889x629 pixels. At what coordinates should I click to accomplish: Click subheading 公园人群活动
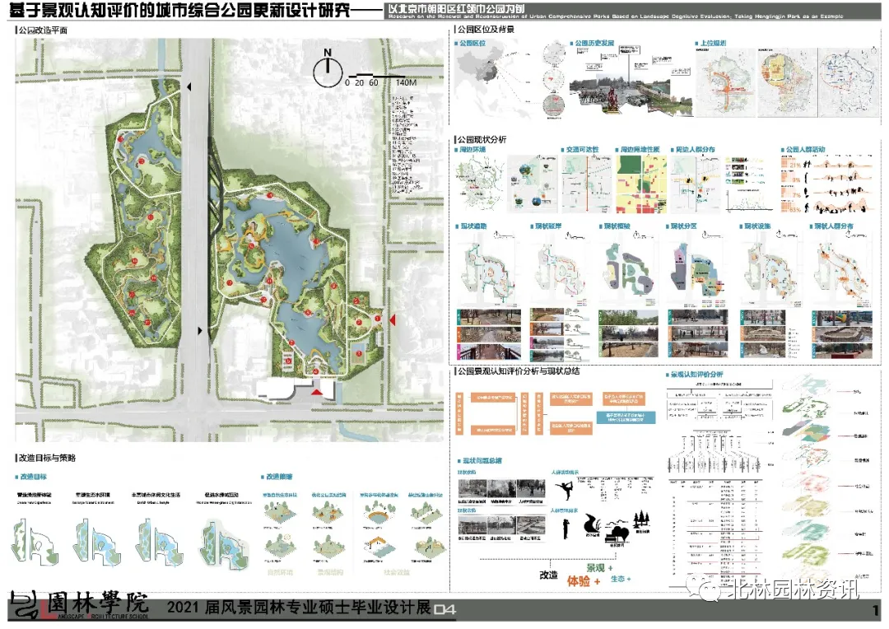click(x=805, y=150)
